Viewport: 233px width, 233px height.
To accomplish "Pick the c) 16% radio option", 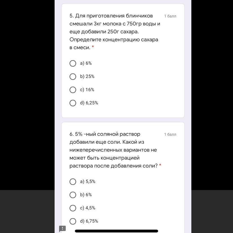I will 73,90.
